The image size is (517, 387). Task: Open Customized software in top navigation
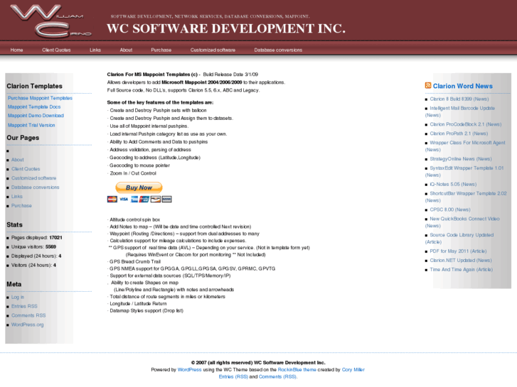click(x=213, y=50)
